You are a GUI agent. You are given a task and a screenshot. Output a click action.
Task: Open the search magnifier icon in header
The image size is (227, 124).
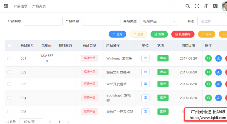[188, 6]
